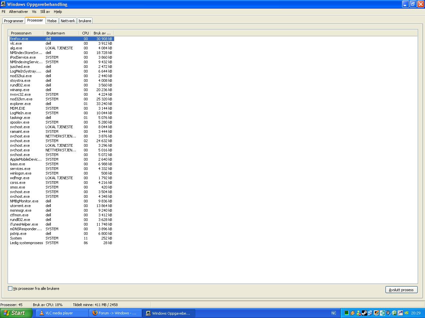Select the ctfmon.exe process row

62,215
